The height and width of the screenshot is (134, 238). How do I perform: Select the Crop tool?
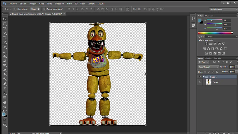(x=5, y=37)
